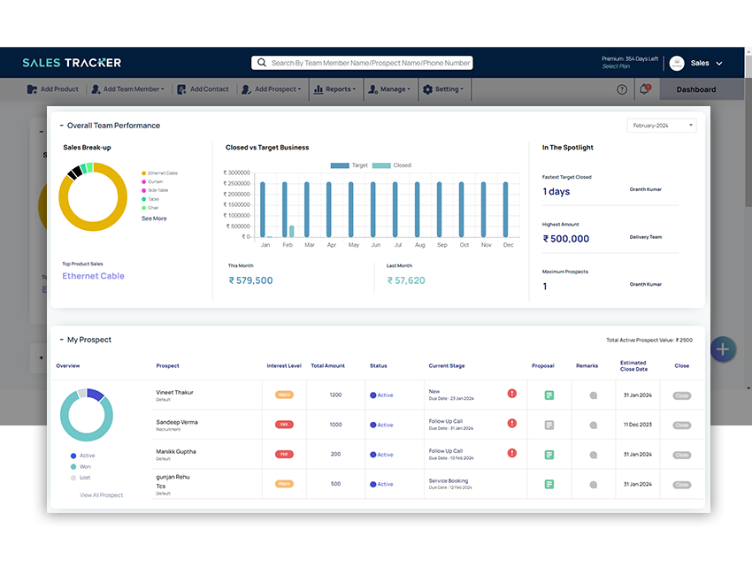Click the Ethernet Cable top product link
This screenshot has width=752, height=575.
93,276
